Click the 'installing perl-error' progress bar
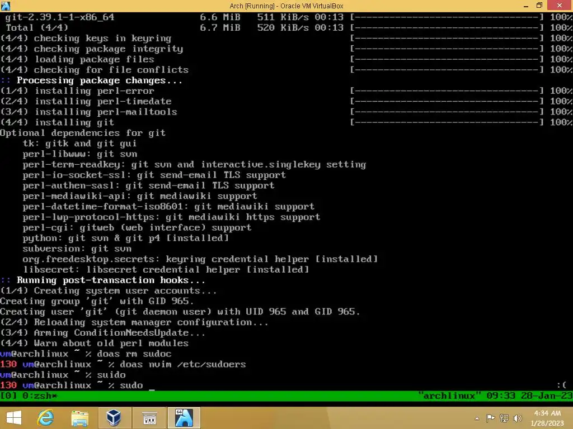573x429 pixels. (447, 91)
